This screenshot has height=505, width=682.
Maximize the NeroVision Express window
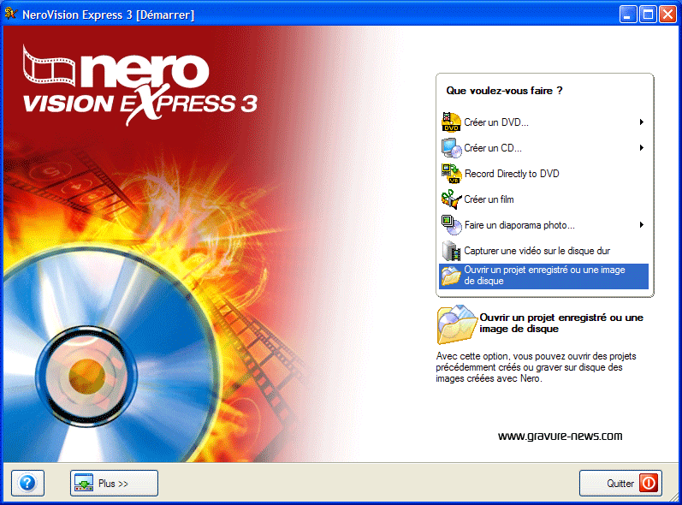coord(648,15)
